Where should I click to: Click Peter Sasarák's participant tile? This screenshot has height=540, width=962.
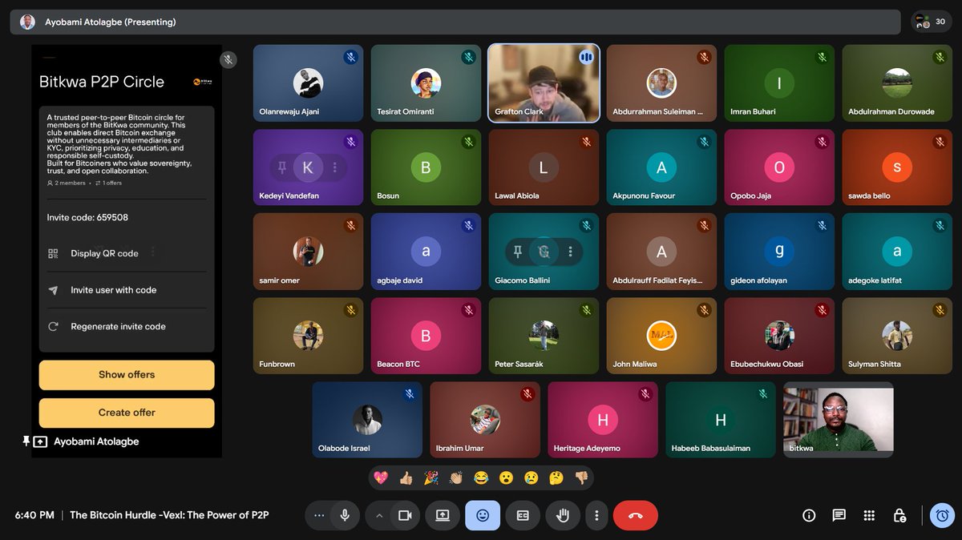[x=544, y=336]
